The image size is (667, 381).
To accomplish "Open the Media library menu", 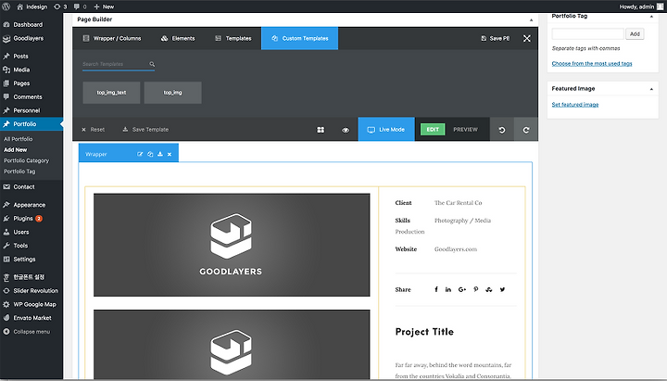I will point(21,70).
